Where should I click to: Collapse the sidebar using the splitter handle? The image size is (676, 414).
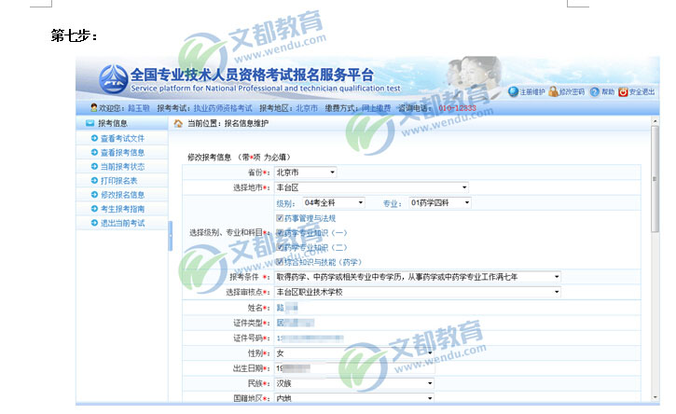pos(171,236)
